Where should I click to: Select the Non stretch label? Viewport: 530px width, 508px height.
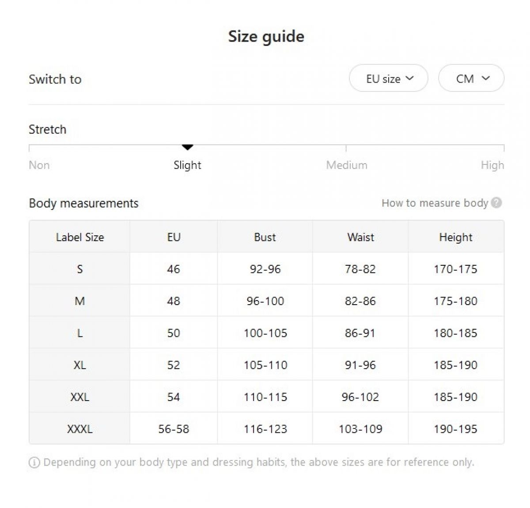pyautogui.click(x=39, y=165)
